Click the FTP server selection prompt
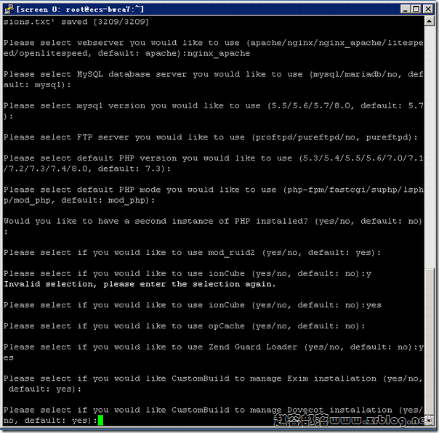 tap(211, 137)
